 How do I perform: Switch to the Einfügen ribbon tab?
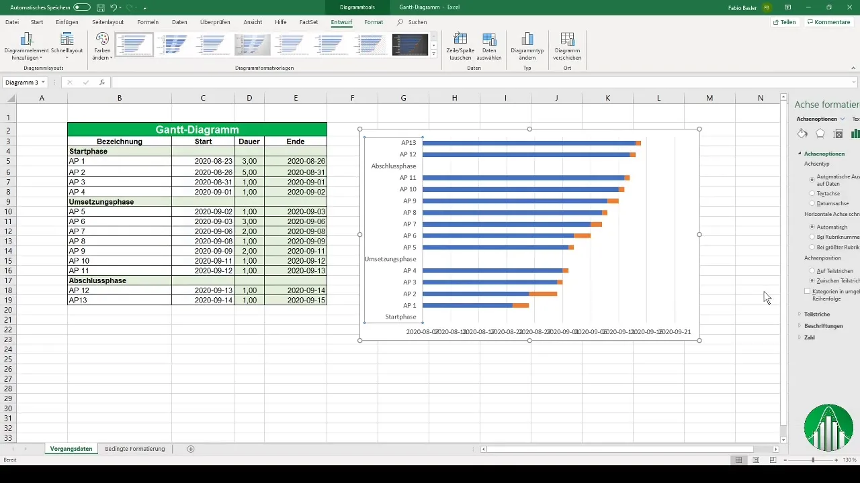pos(67,22)
